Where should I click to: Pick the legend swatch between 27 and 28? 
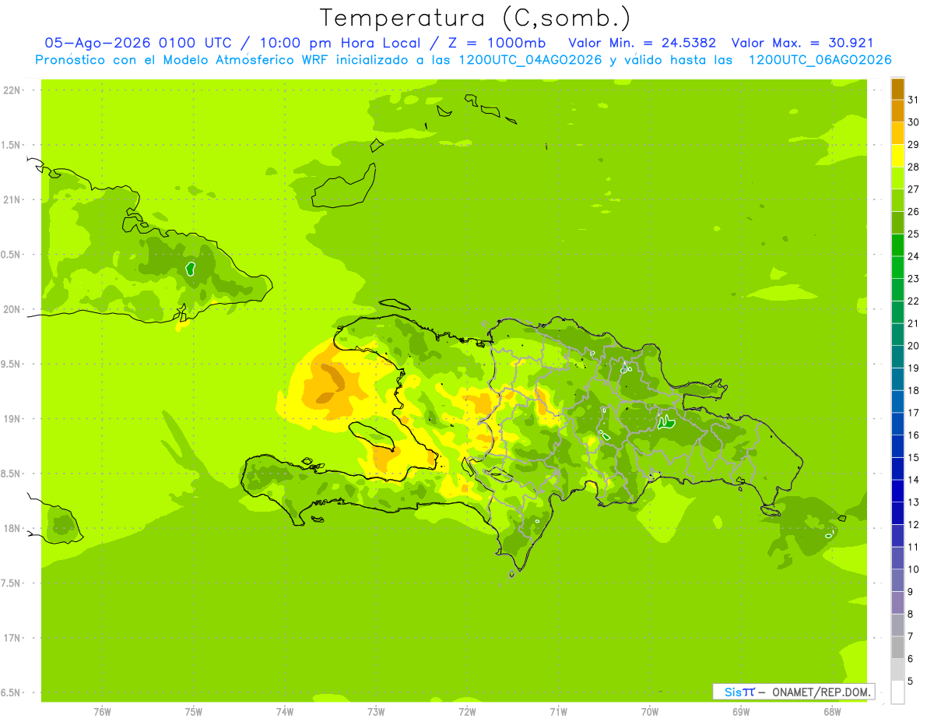coord(897,178)
